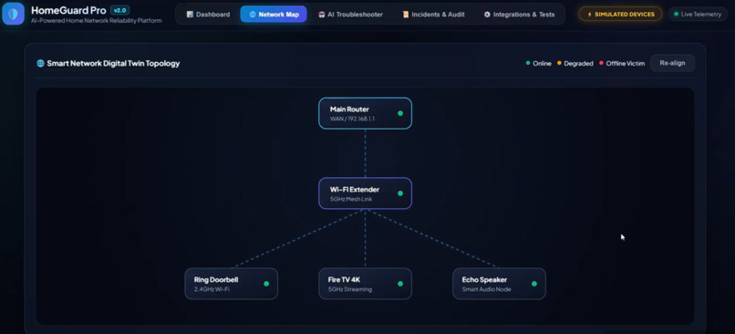Click the "2.4GHz Wi-Fi" subtitle
Image resolution: width=735 pixels, height=334 pixels.
212,289
